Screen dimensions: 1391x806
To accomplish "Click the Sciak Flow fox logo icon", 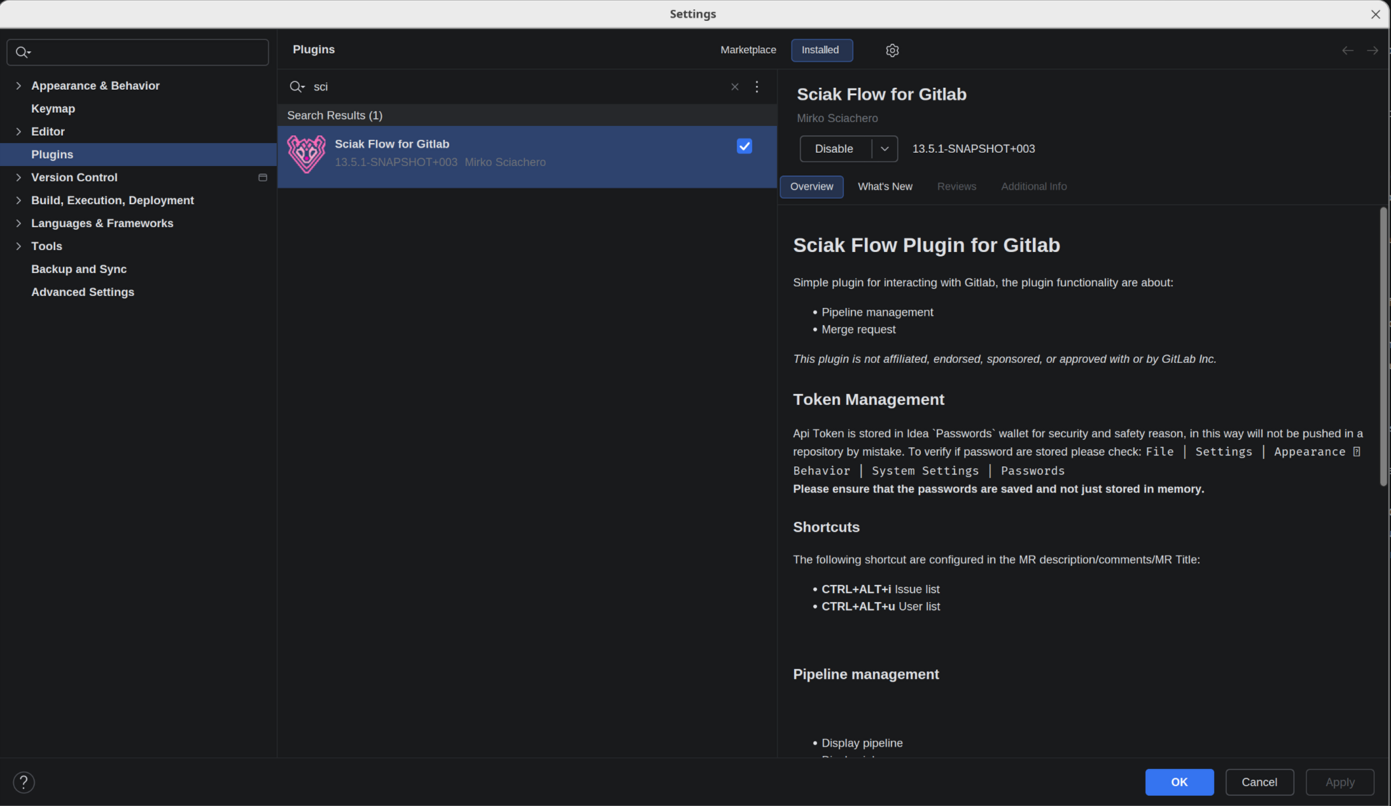I will [x=306, y=154].
